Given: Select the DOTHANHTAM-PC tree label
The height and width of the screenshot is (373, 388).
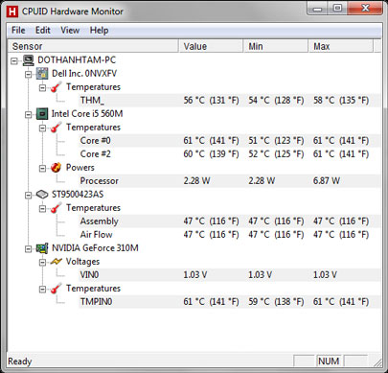Looking at the screenshot, I should coord(77,60).
